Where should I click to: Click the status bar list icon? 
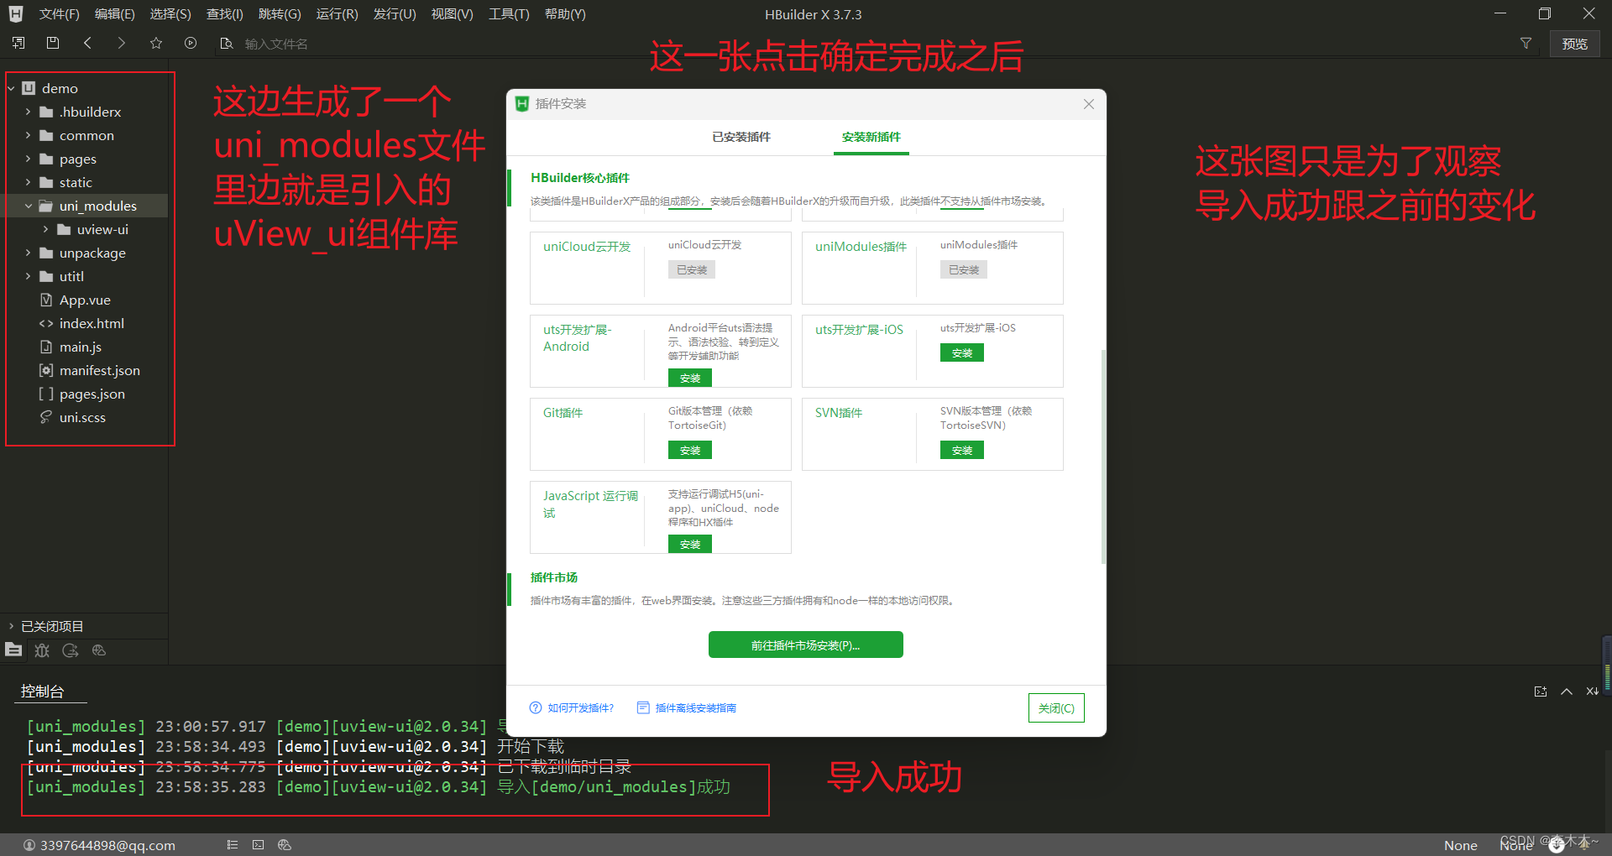point(233,845)
